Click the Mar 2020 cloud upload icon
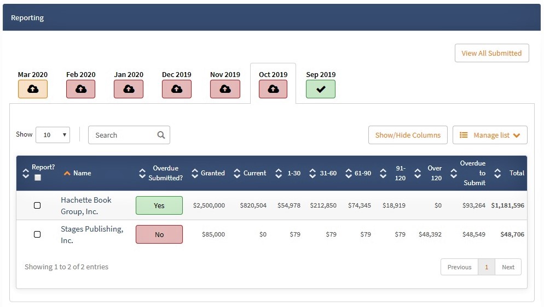This screenshot has width=544, height=307. point(33,89)
